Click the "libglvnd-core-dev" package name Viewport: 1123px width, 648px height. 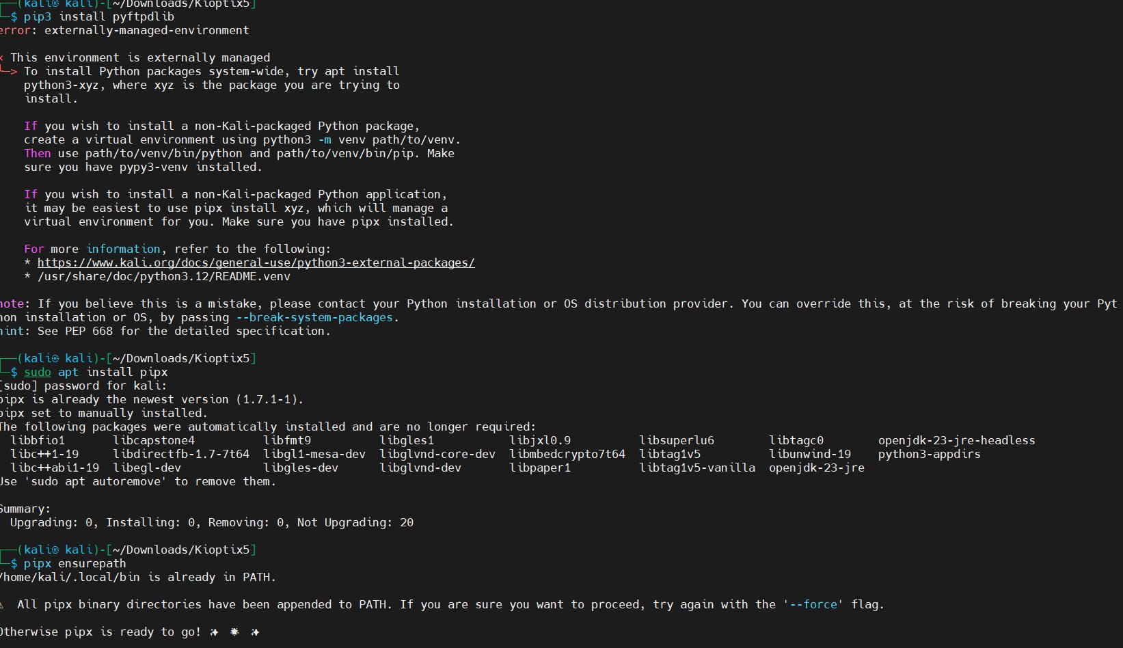click(x=437, y=454)
